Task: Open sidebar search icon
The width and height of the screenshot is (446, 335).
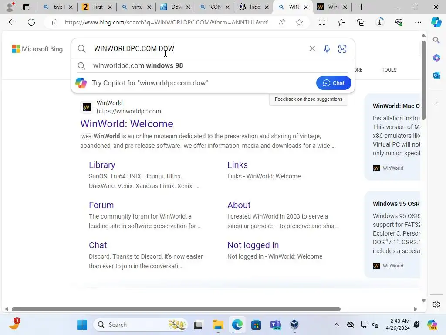Action: (436, 40)
